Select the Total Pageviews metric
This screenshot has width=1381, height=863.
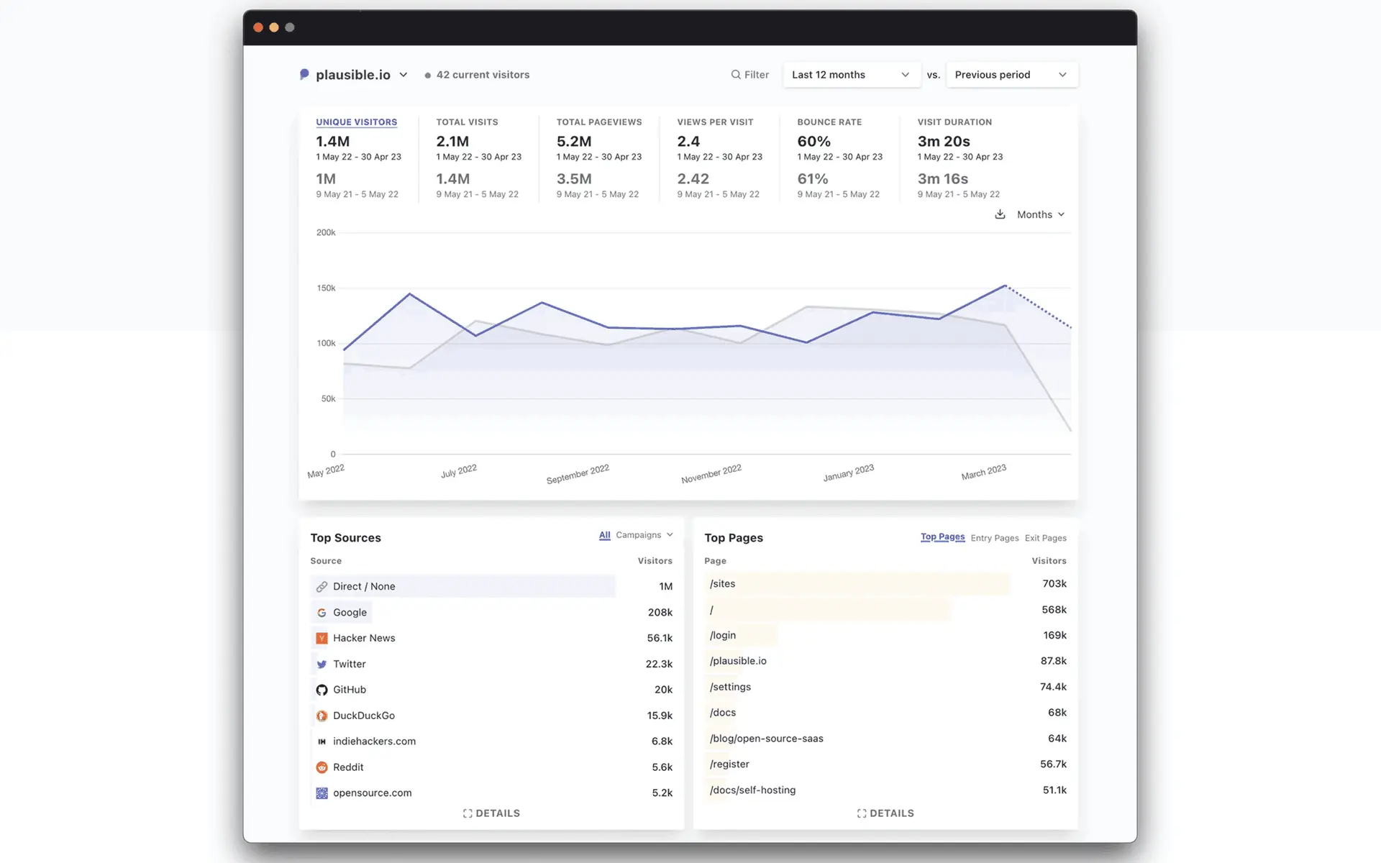coord(598,122)
